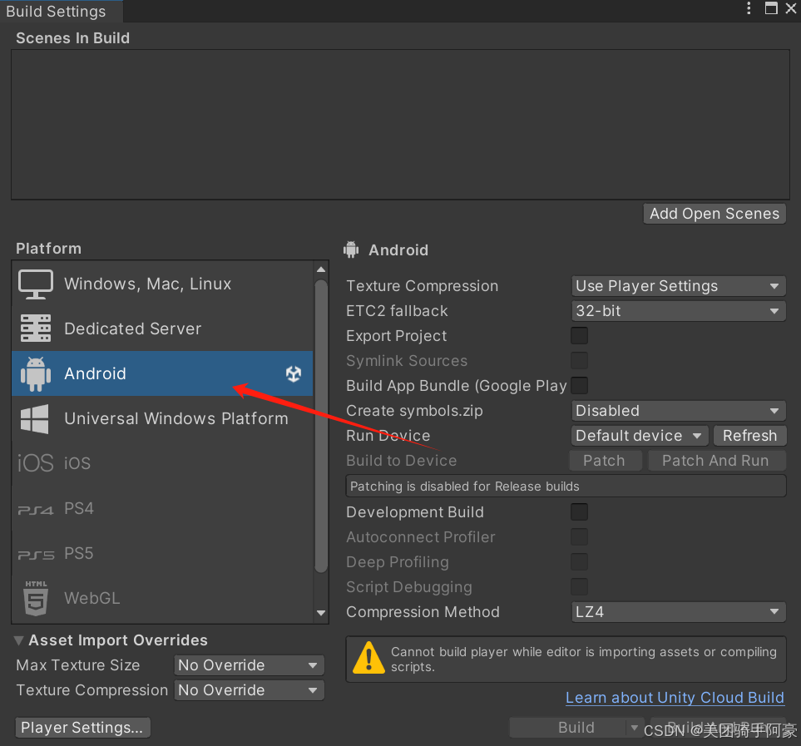Open the Create symbols.zip Disabled dropdown
The image size is (801, 746).
click(x=679, y=411)
